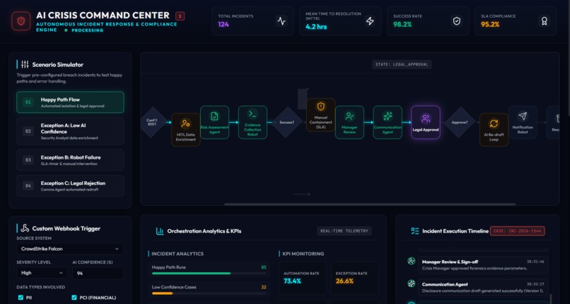Click the Success Rate value 98.2%
Image resolution: width=570 pixels, height=304 pixels.
402,25
